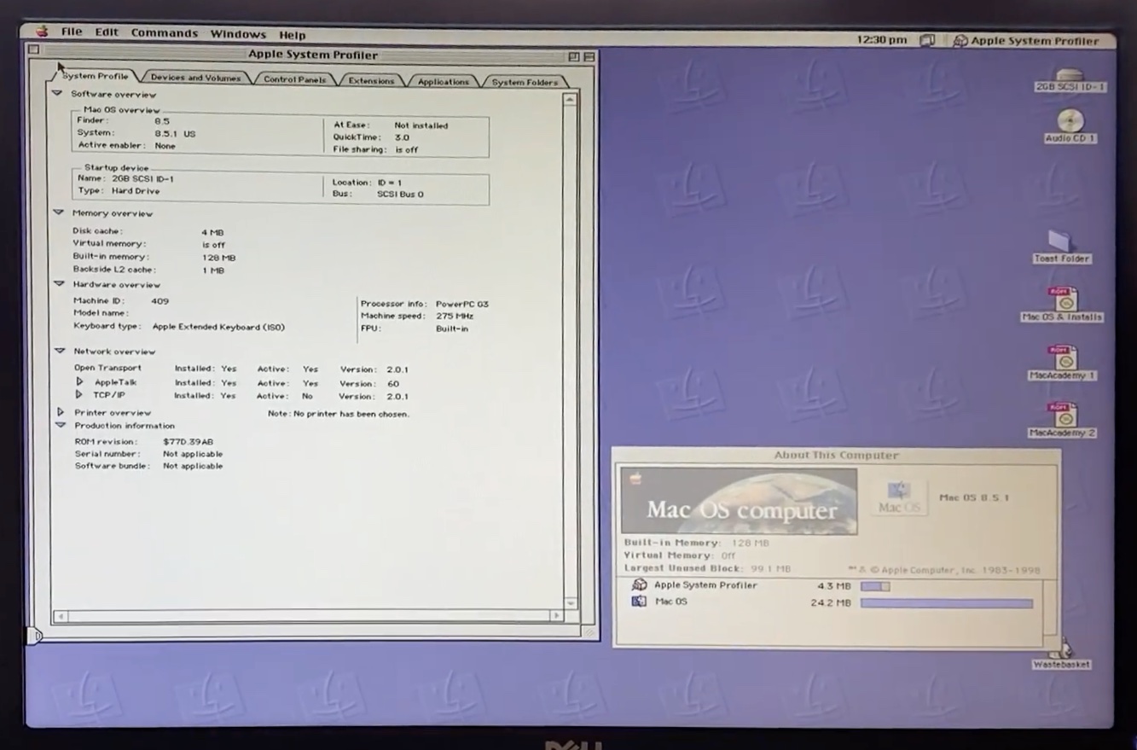Click the PowerPC G3 processor info text

(x=461, y=304)
